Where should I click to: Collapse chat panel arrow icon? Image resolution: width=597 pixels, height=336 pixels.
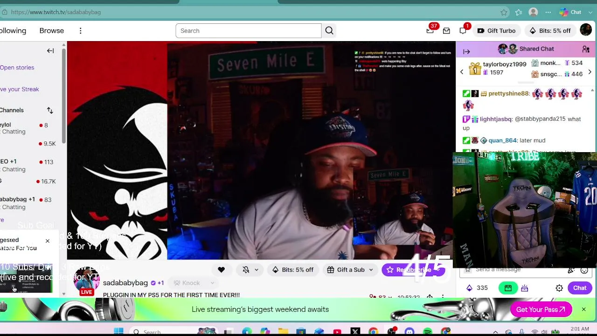(x=466, y=52)
